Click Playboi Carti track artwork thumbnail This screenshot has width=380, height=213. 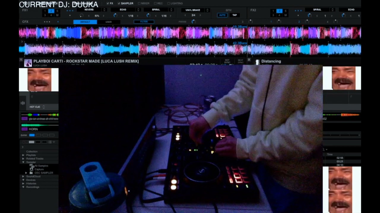(28, 63)
